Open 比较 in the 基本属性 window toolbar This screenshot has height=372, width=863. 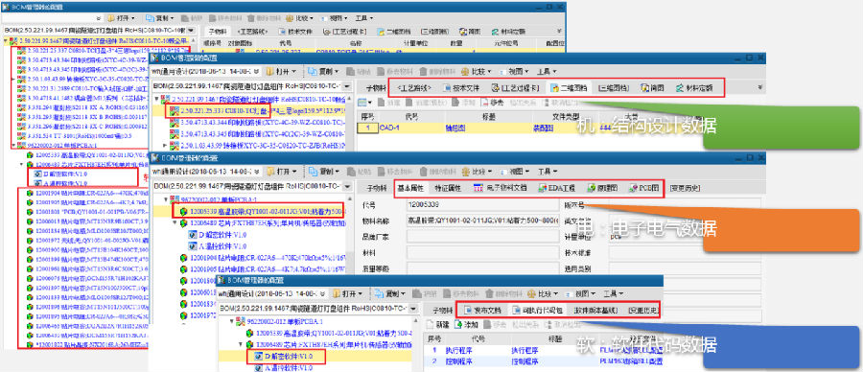(x=478, y=172)
